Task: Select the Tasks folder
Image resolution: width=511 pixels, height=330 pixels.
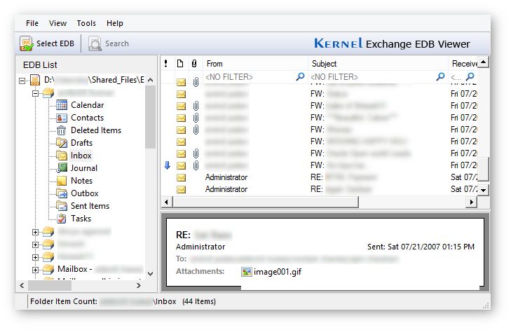Action: (81, 219)
